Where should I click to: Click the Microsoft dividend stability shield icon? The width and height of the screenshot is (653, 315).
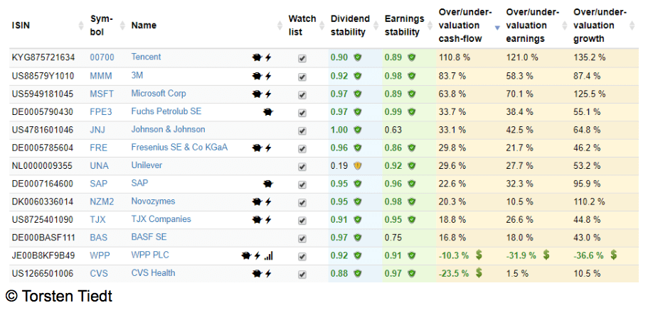[x=357, y=94]
